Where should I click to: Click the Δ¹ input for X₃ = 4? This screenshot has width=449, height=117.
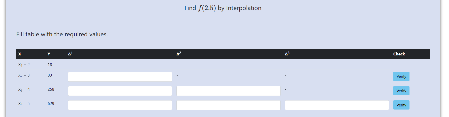point(120,91)
